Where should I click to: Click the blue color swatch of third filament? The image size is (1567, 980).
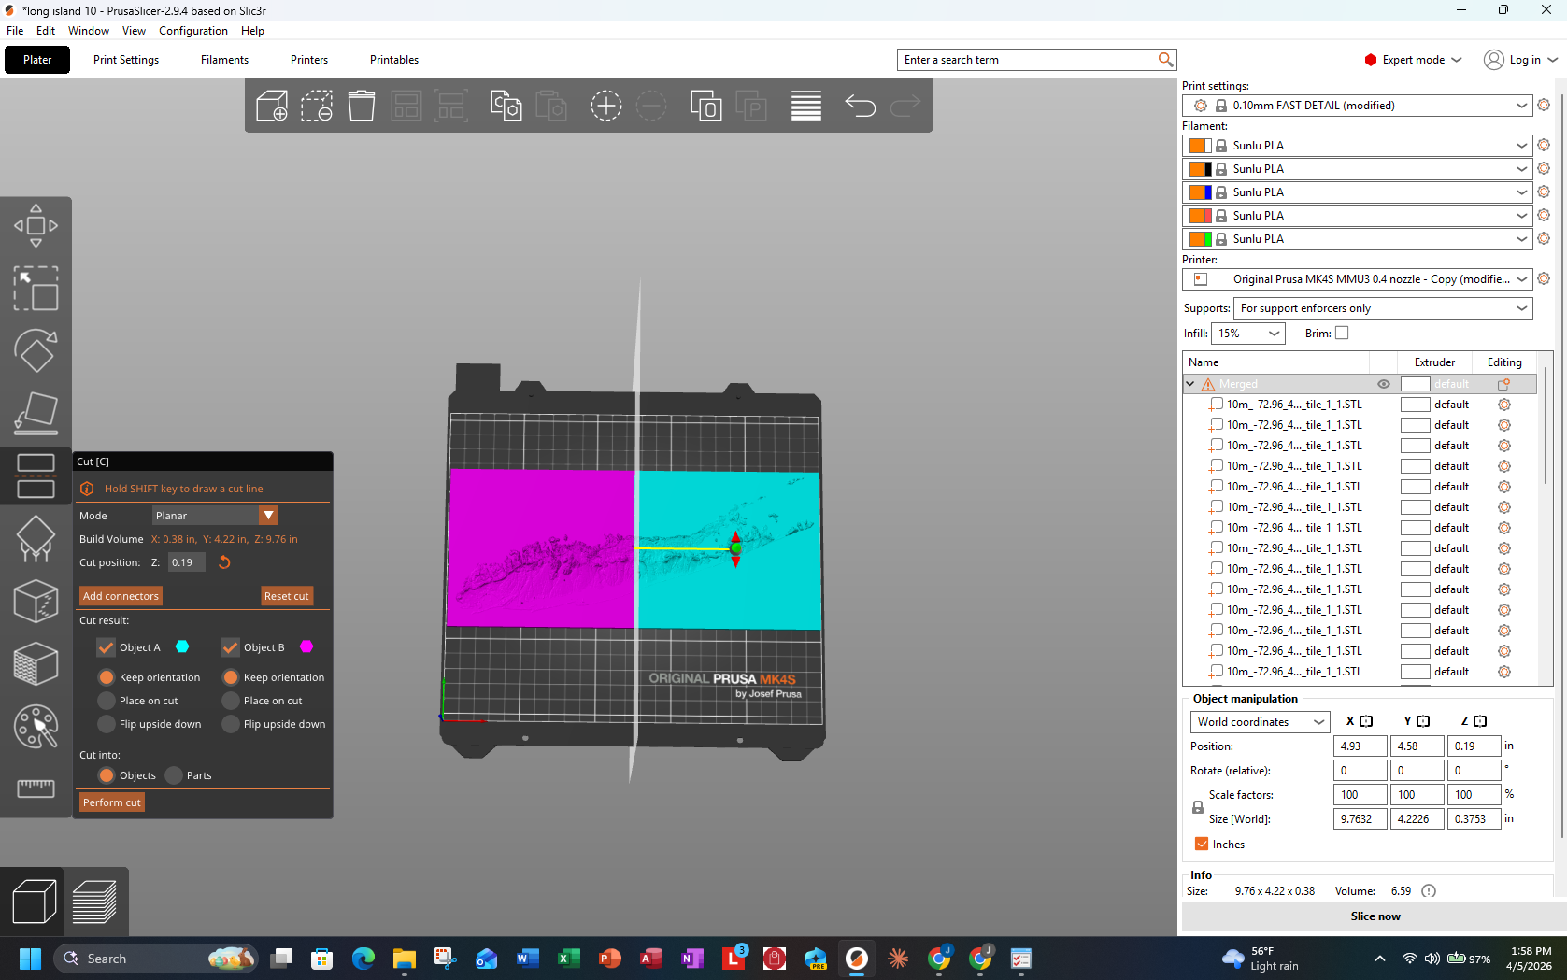pyautogui.click(x=1208, y=192)
